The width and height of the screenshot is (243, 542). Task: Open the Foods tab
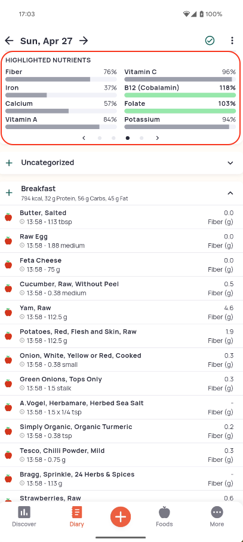click(x=164, y=516)
